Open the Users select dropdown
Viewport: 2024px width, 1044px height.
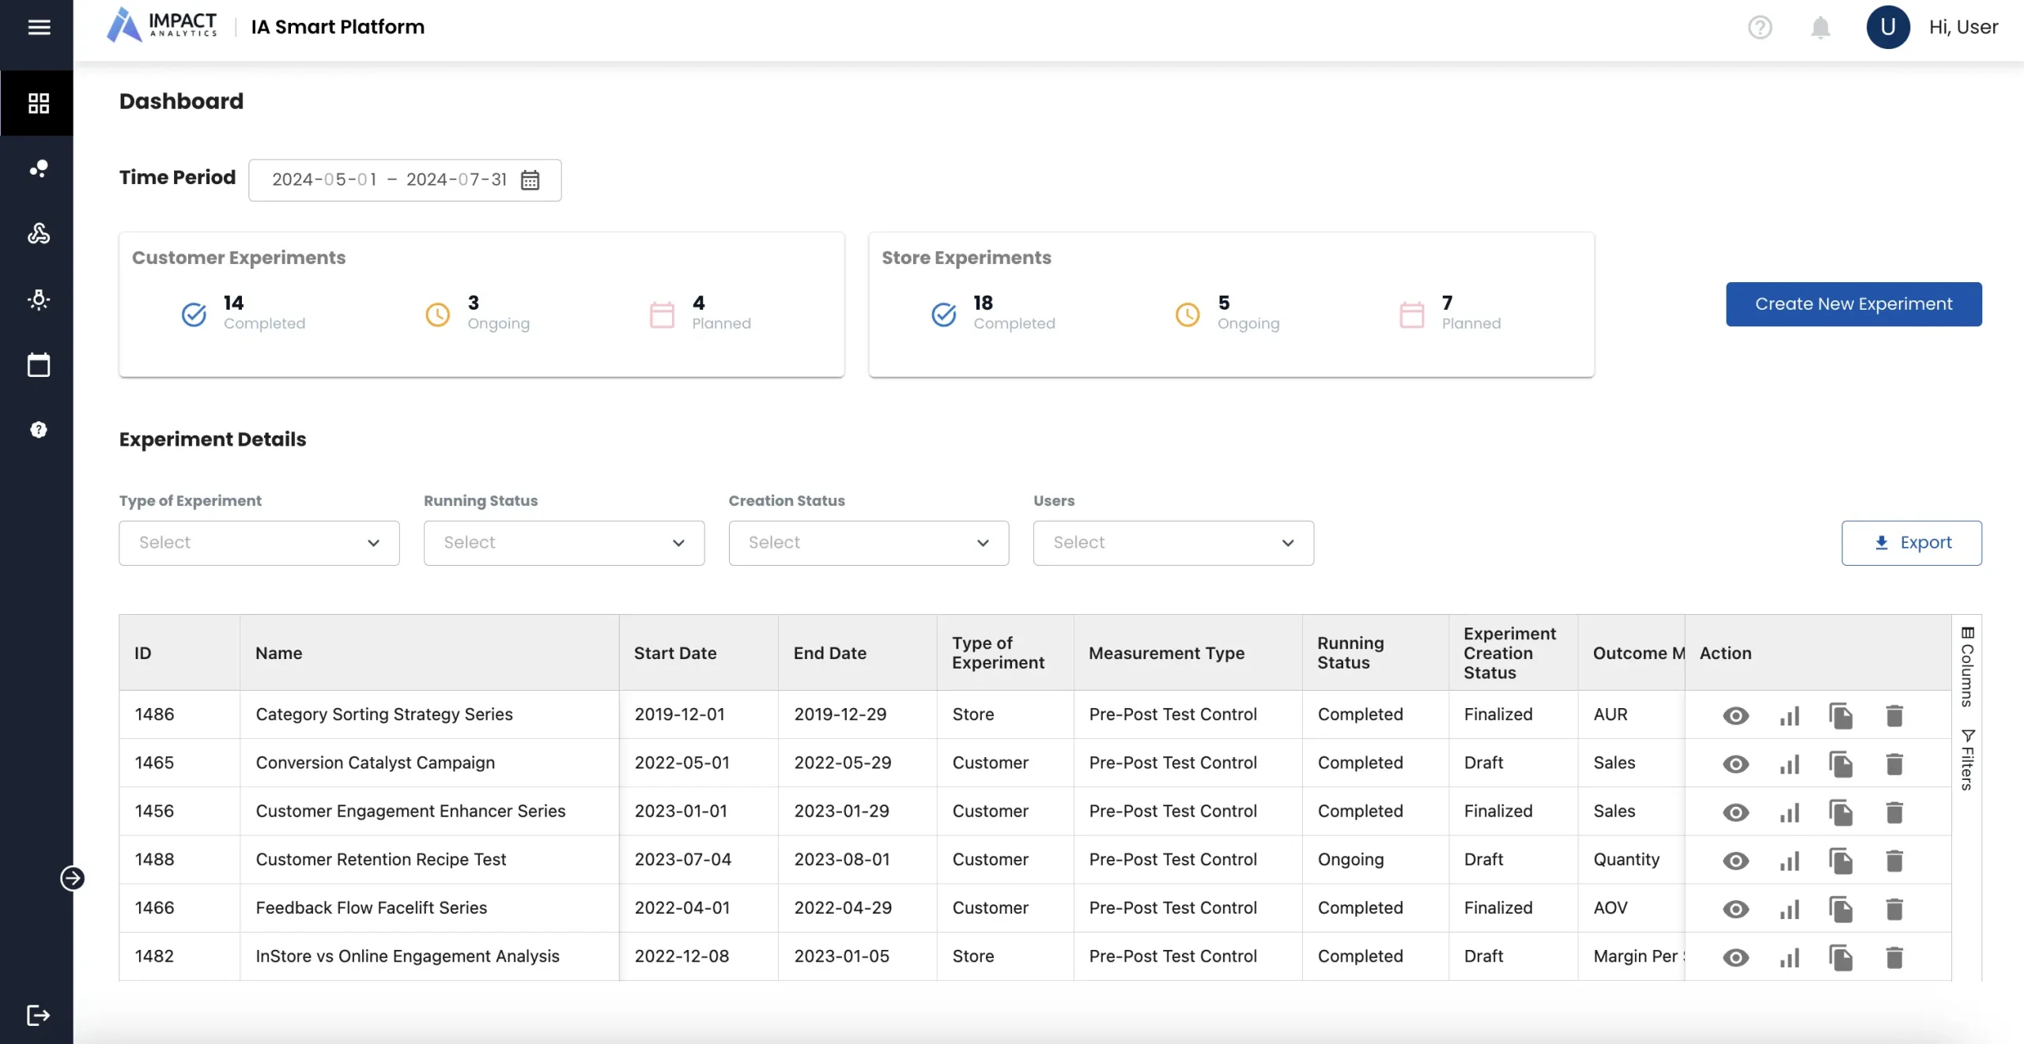pyautogui.click(x=1172, y=543)
